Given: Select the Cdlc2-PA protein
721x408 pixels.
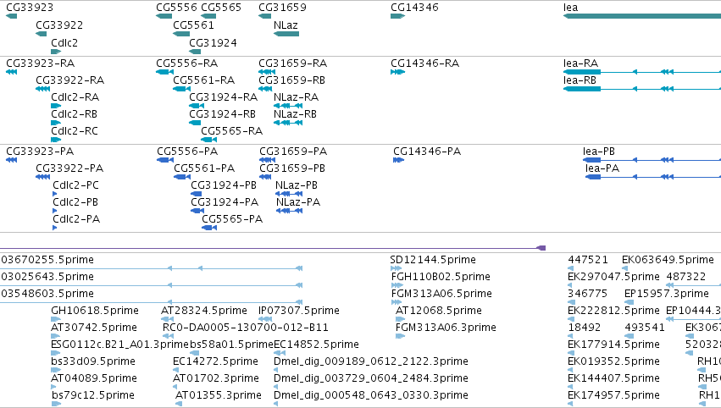Looking at the screenshot, I should coord(76,219).
